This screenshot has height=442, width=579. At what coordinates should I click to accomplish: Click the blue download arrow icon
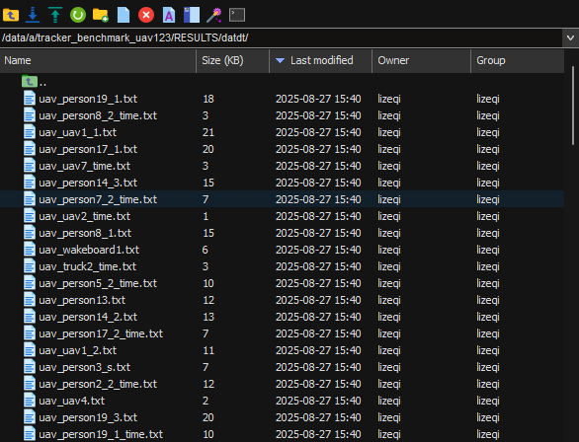click(x=33, y=15)
